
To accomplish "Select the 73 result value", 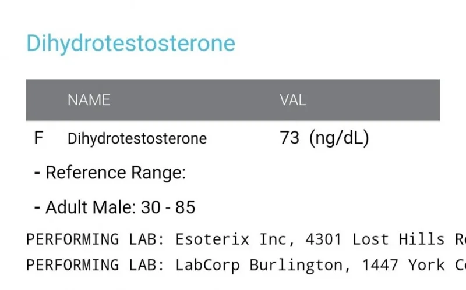I will pyautogui.click(x=290, y=138).
